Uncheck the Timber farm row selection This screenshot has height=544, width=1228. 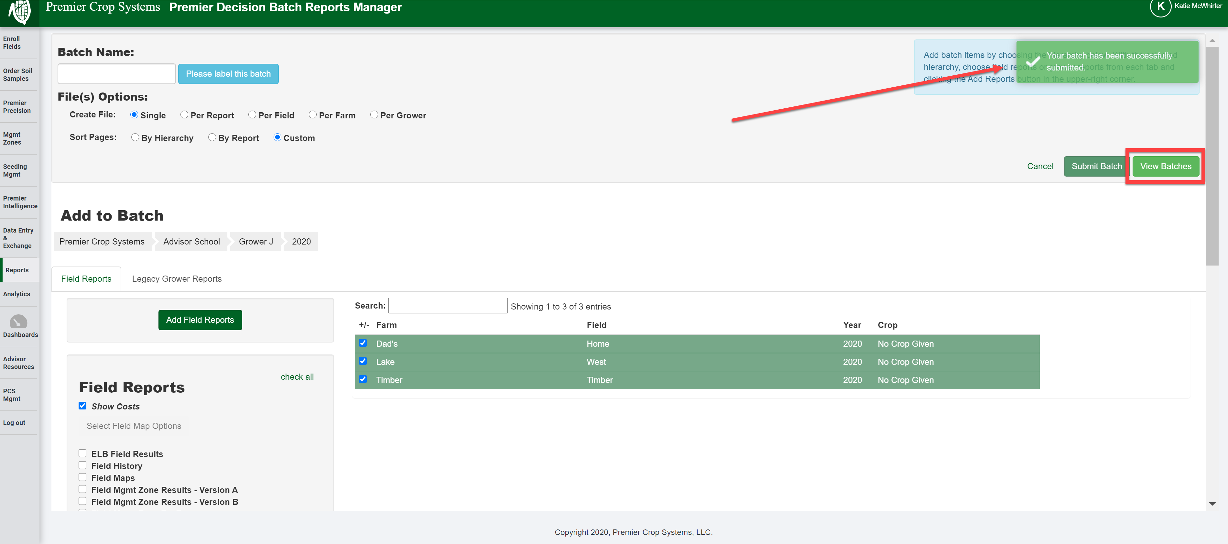click(x=363, y=379)
